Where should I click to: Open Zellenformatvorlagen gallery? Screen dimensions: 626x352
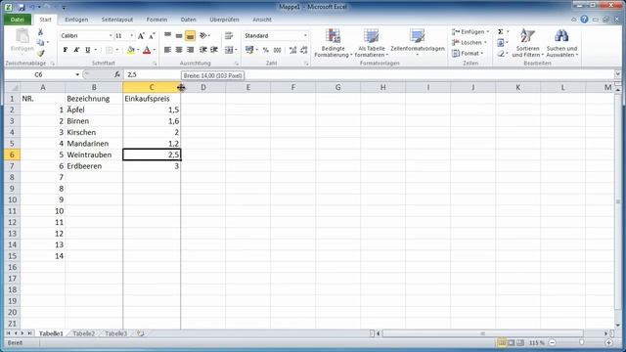(x=418, y=42)
